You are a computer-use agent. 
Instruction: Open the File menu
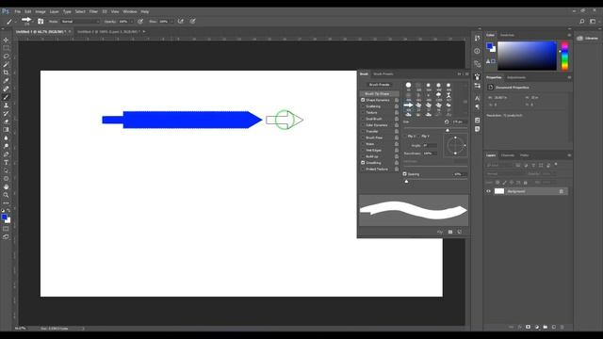click(18, 11)
